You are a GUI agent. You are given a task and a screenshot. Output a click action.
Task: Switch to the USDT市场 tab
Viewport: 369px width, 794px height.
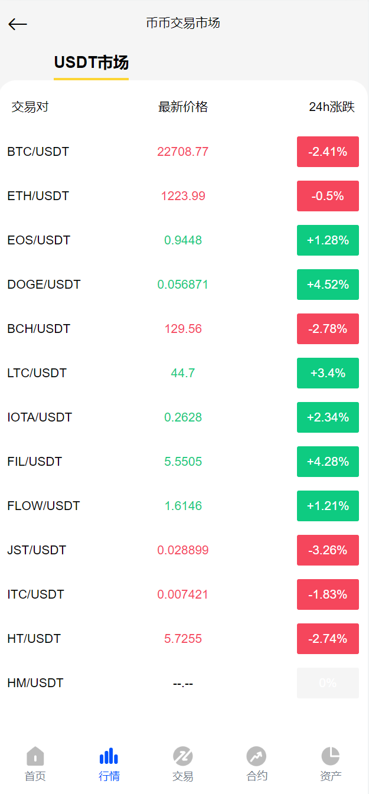(91, 63)
